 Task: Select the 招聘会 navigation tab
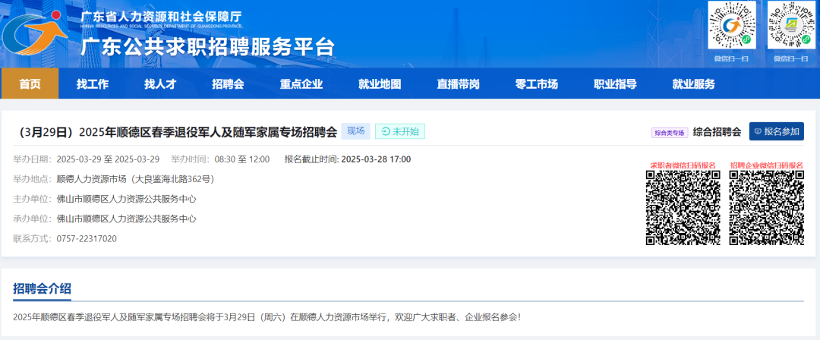228,83
